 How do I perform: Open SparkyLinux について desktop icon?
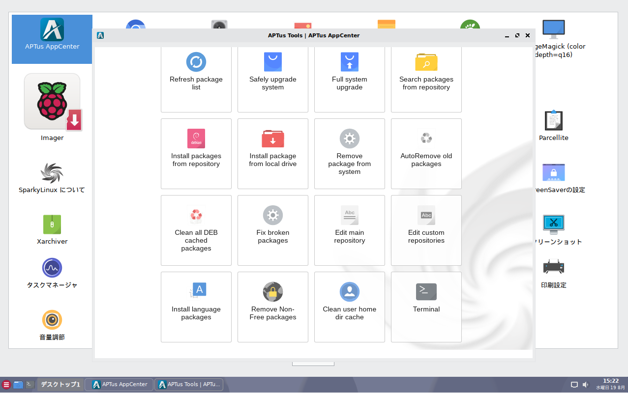tap(52, 178)
